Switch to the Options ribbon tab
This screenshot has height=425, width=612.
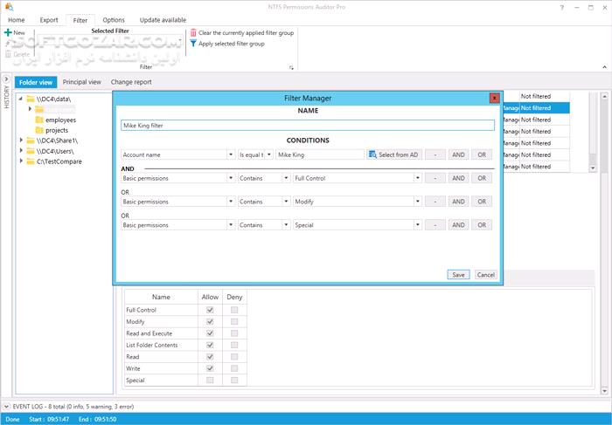113,19
